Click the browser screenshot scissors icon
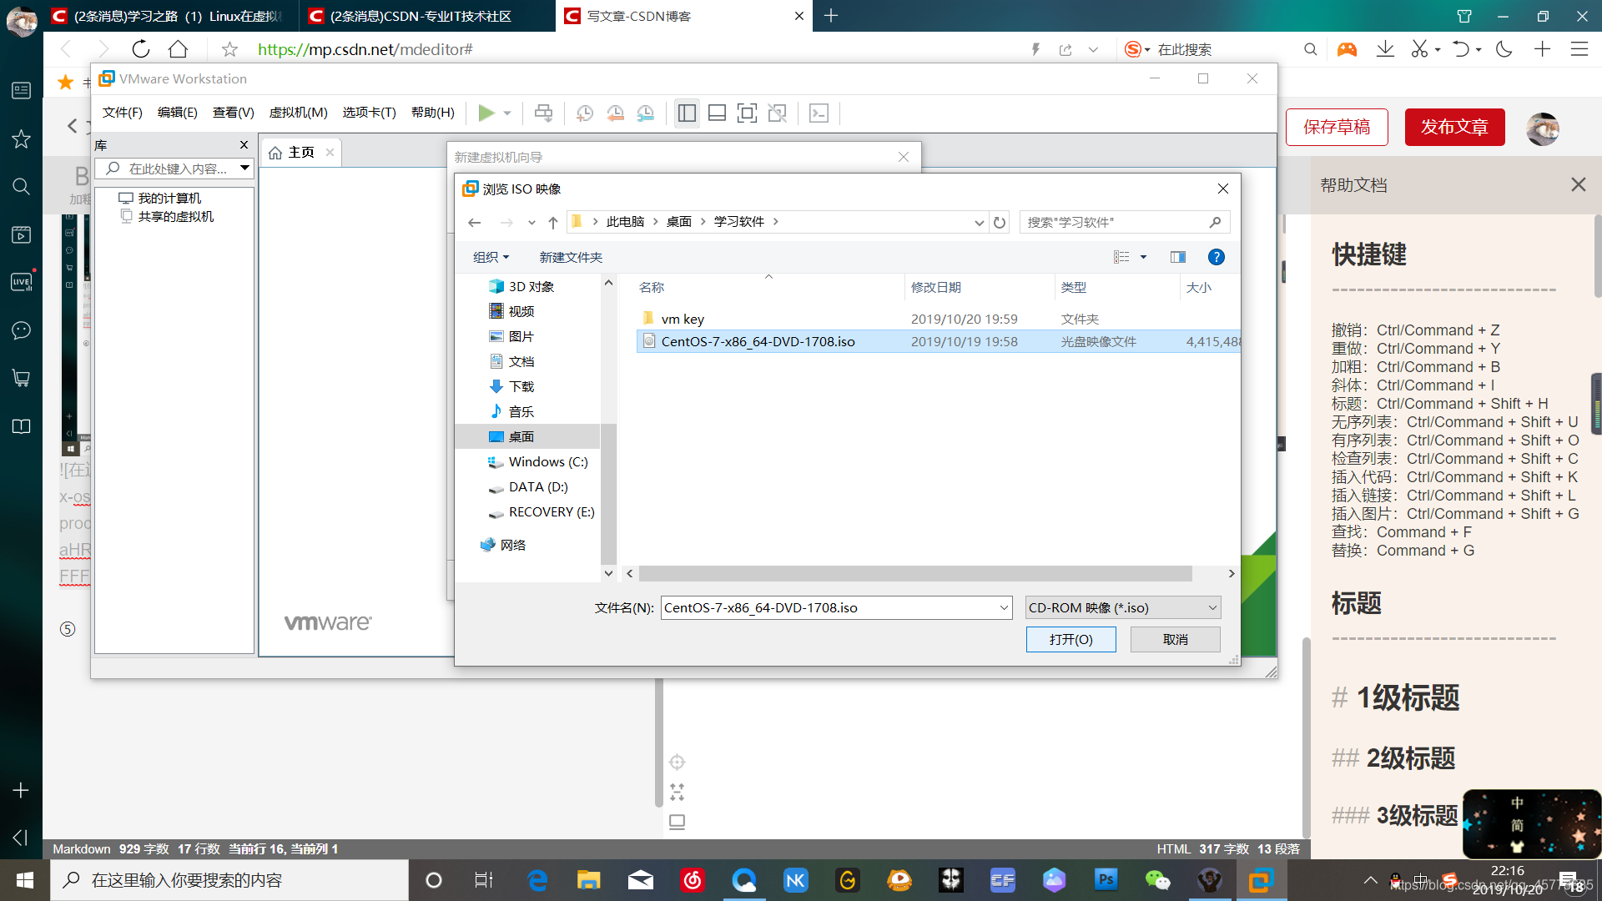 tap(1419, 49)
